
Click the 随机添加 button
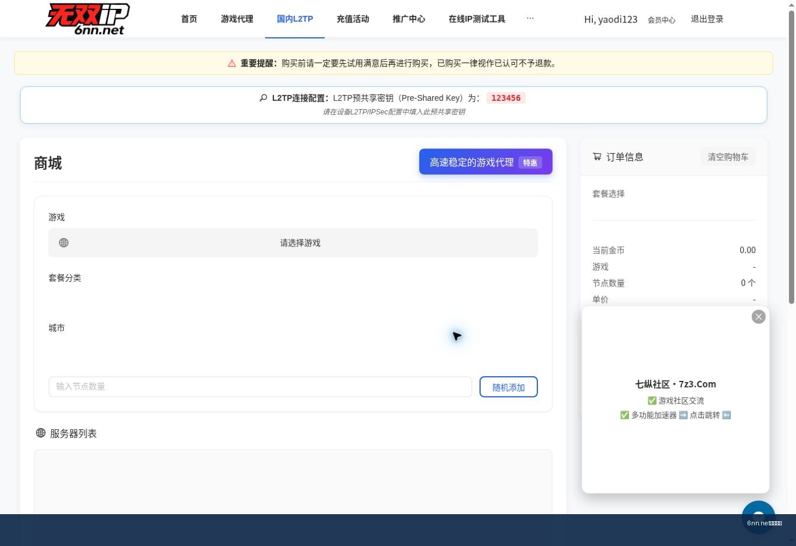(x=508, y=387)
